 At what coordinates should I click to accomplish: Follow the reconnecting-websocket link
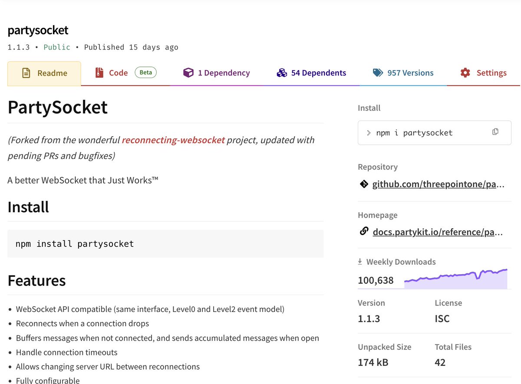[x=173, y=140]
